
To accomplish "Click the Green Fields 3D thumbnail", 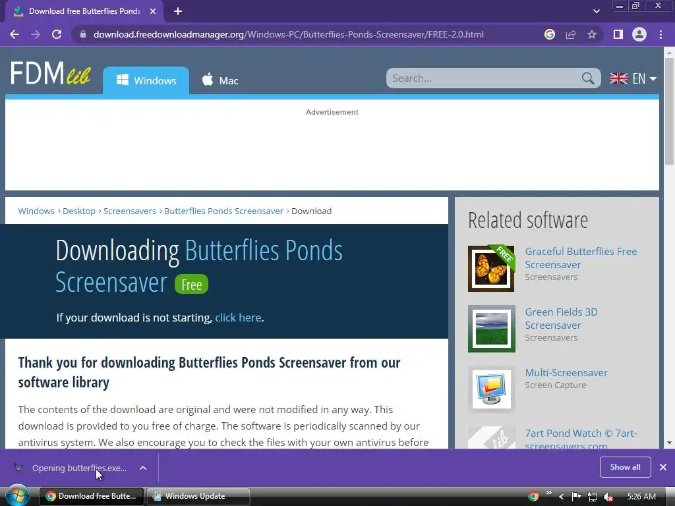I will [491, 329].
